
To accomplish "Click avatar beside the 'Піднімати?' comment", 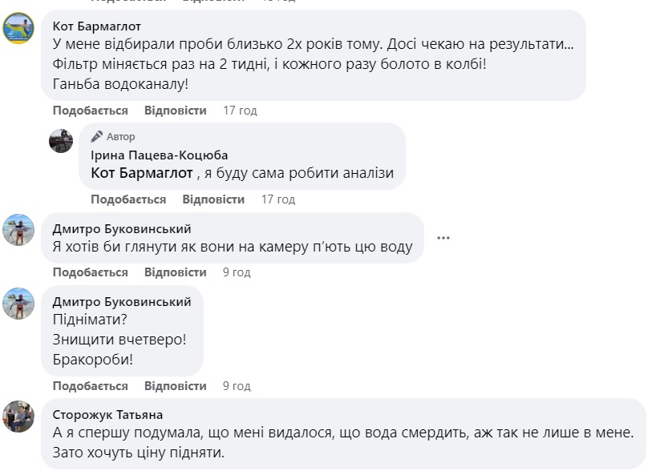I will [x=19, y=304].
